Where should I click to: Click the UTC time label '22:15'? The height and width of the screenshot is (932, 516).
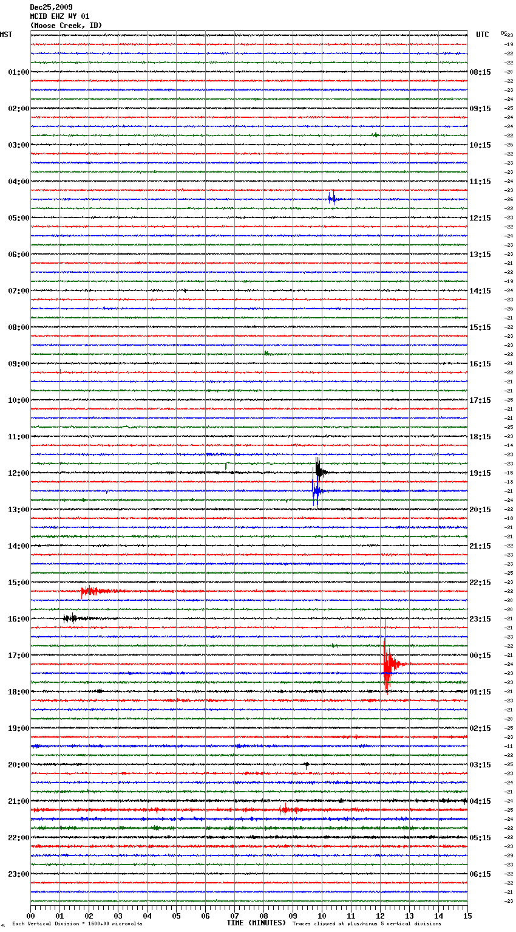480,583
